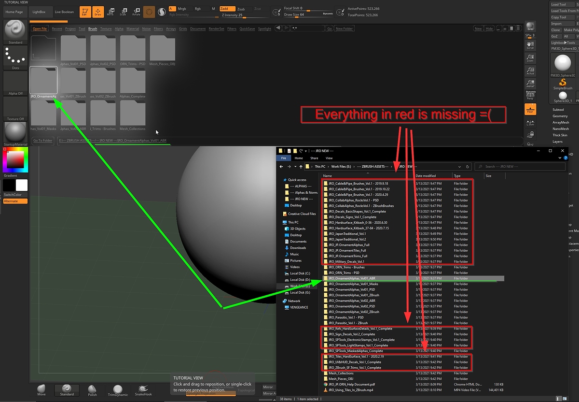Click the Go To Folder button
This screenshot has width=579, height=402.
coord(42,141)
